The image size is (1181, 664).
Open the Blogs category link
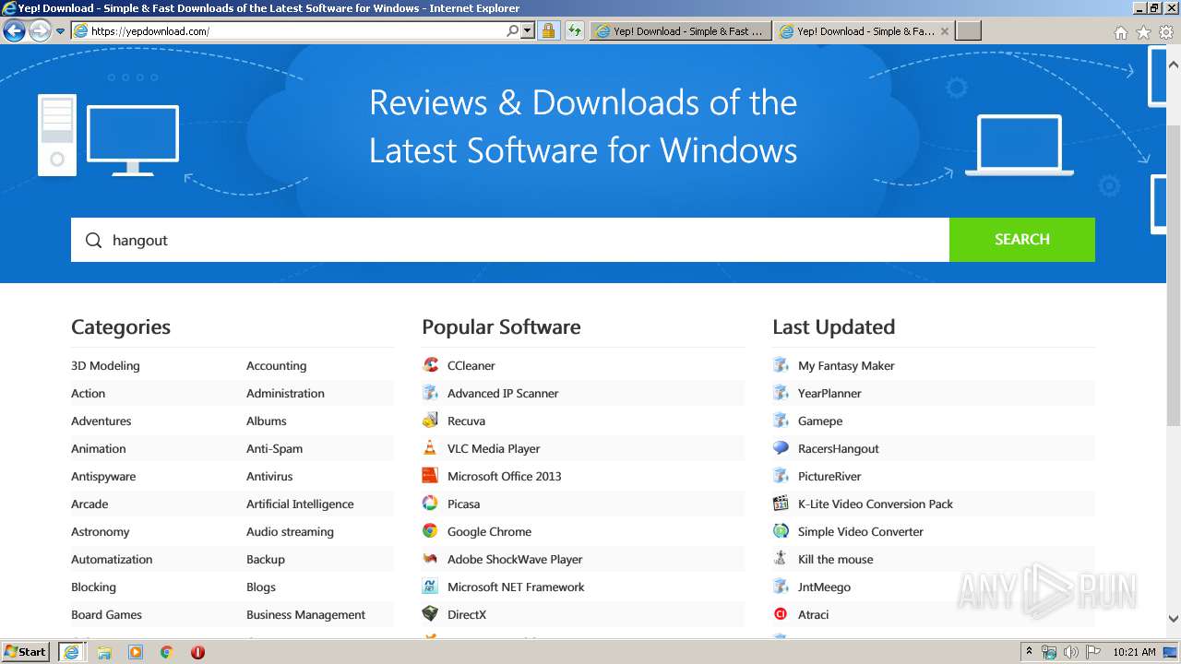coord(261,587)
